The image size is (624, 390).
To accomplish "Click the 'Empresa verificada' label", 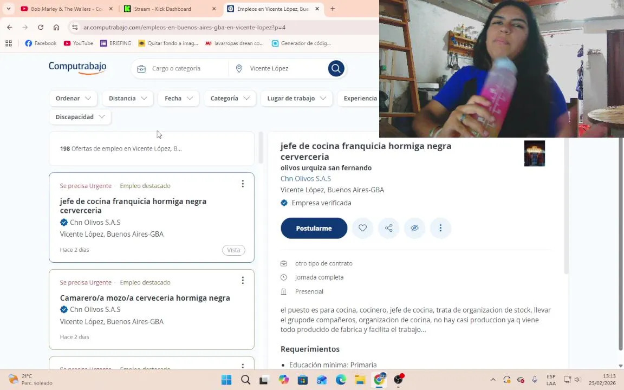I will [322, 203].
